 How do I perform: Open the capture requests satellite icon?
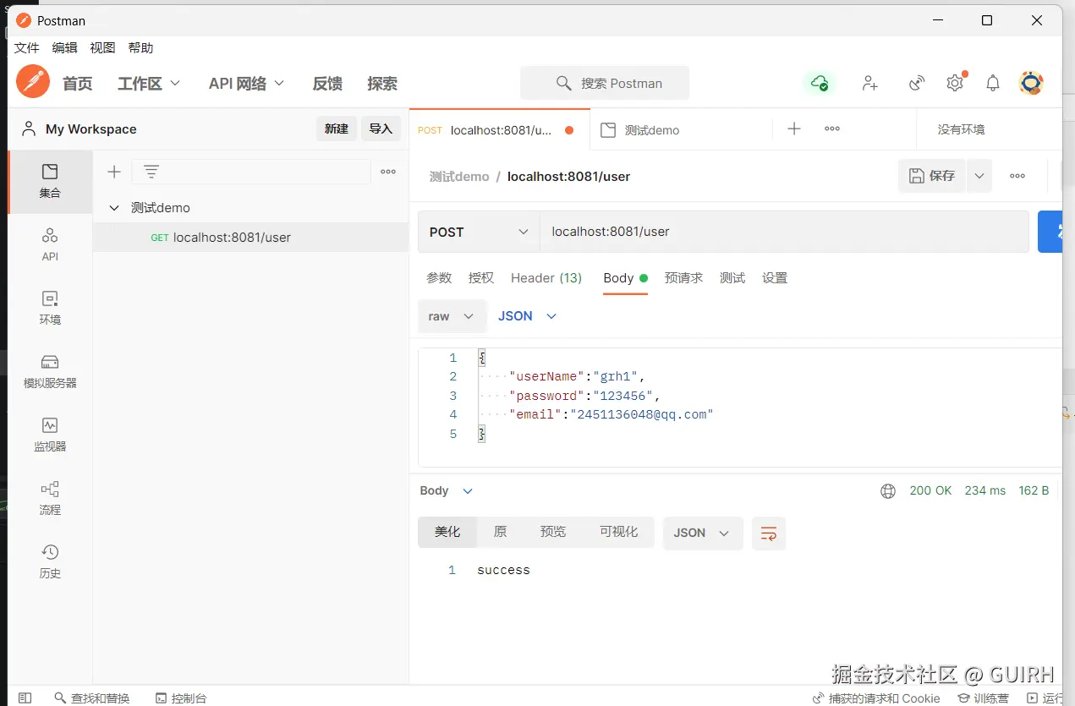[917, 83]
